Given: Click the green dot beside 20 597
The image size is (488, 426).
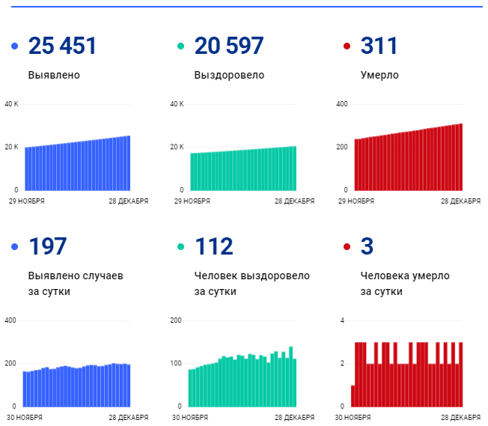Looking at the screenshot, I should (x=181, y=47).
